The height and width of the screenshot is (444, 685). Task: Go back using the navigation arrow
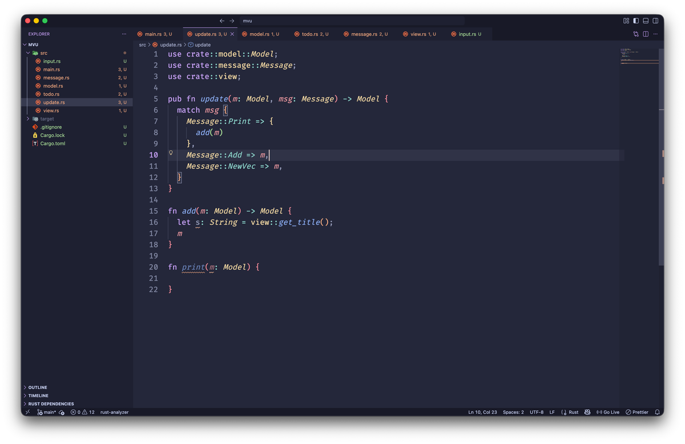(x=222, y=21)
